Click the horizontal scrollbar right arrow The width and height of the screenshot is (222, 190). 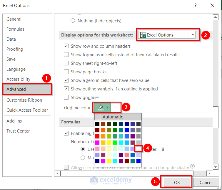pyautogui.click(x=209, y=173)
